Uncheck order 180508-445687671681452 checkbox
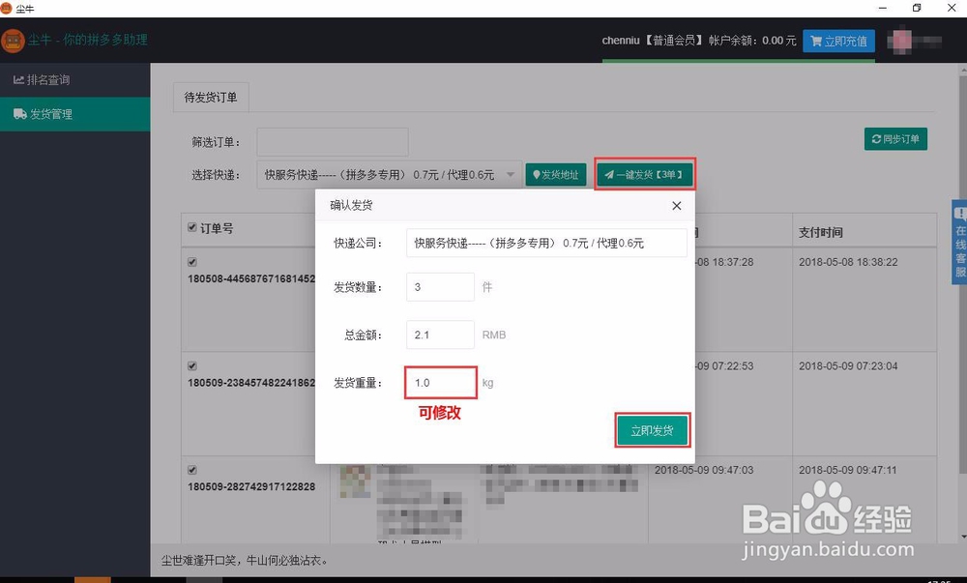 tap(192, 262)
